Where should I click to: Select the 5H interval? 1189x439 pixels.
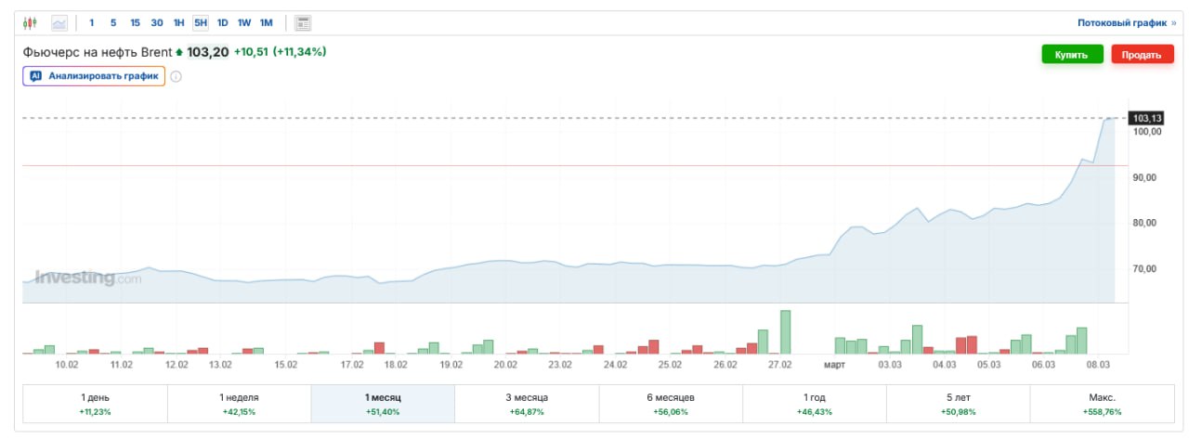point(200,22)
